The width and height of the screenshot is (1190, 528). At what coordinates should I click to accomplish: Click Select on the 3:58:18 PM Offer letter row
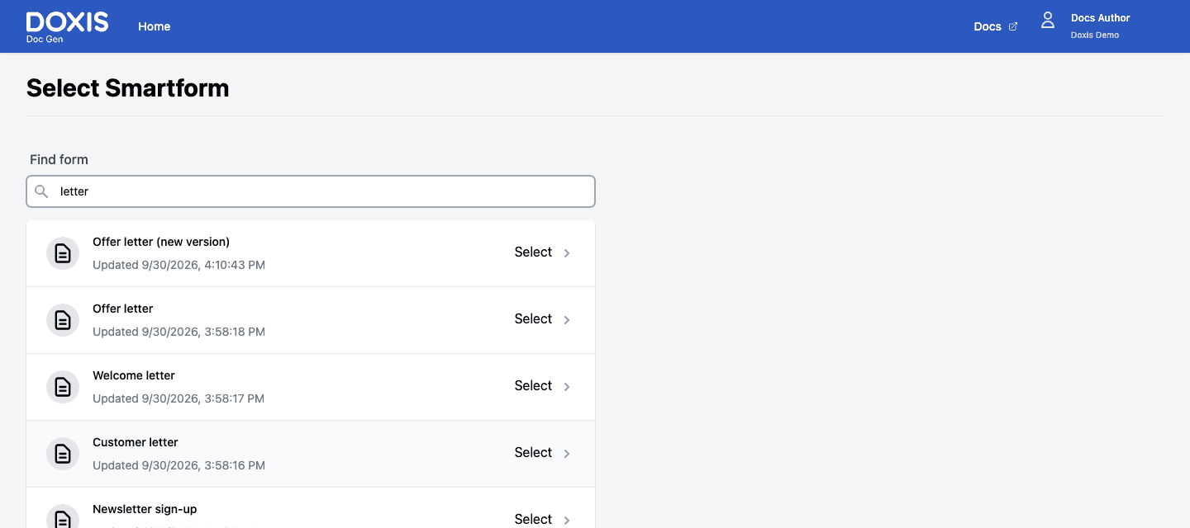coord(533,319)
